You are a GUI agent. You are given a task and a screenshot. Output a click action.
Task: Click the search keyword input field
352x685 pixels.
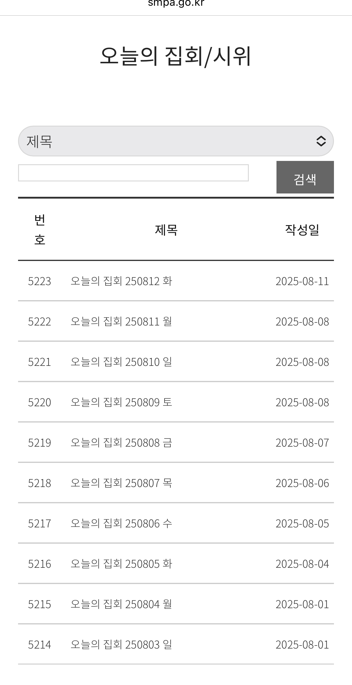click(x=133, y=173)
